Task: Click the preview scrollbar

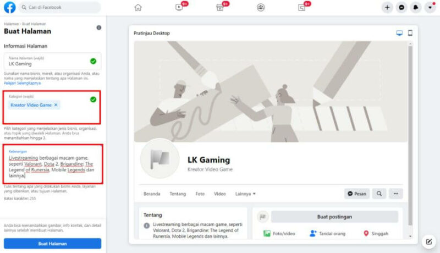Action: [x=410, y=135]
